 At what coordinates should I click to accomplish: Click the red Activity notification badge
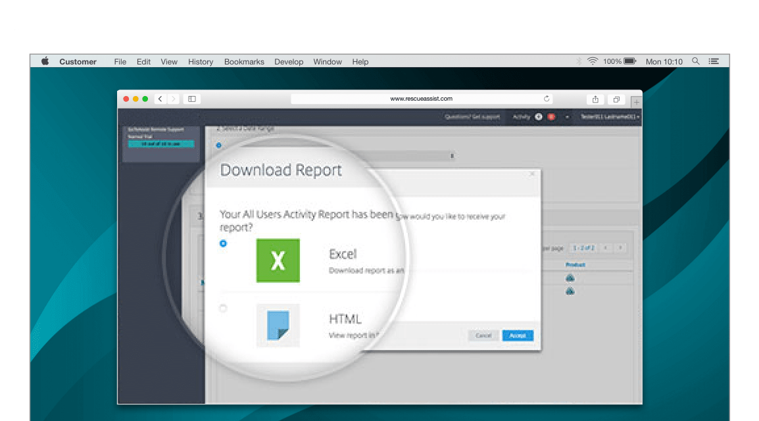click(551, 117)
